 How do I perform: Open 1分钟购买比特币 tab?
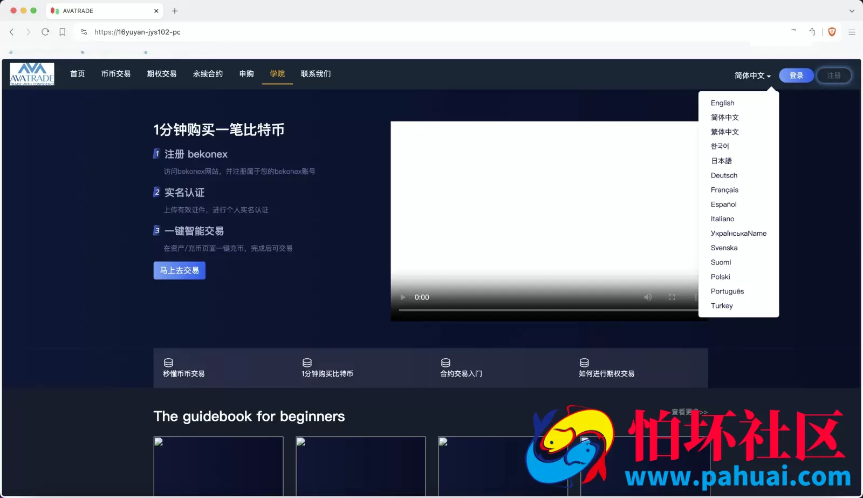[x=327, y=374]
